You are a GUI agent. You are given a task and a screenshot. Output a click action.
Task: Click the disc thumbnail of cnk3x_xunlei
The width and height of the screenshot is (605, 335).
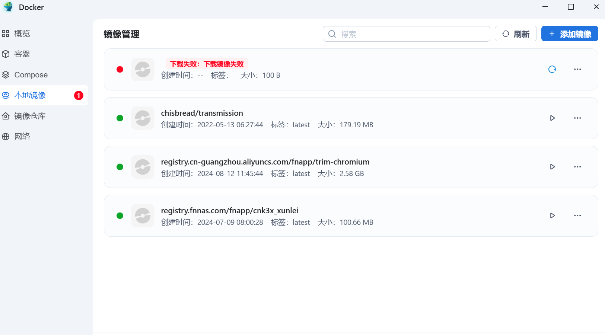click(143, 216)
